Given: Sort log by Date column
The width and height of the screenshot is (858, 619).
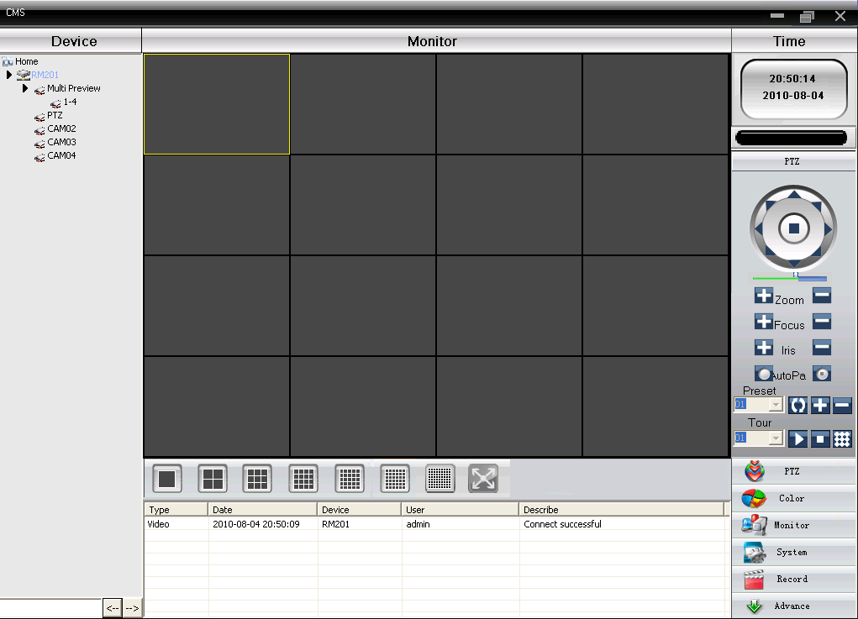Looking at the screenshot, I should pyautogui.click(x=263, y=510).
